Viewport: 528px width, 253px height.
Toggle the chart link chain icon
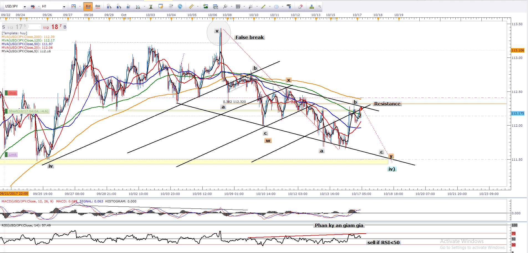coord(33,6)
